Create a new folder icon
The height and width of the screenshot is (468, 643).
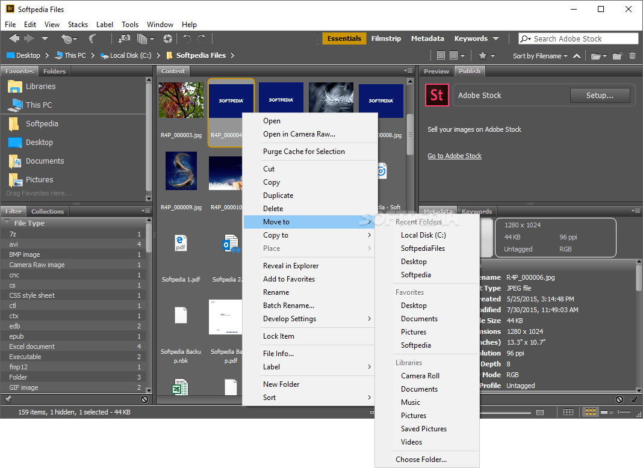tap(618, 55)
